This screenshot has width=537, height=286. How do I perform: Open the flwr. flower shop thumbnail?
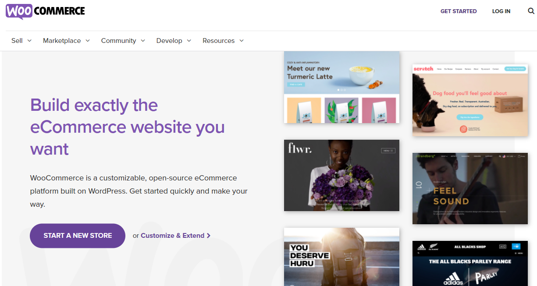(x=341, y=175)
